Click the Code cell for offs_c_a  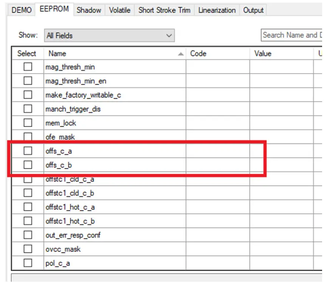tap(218, 151)
